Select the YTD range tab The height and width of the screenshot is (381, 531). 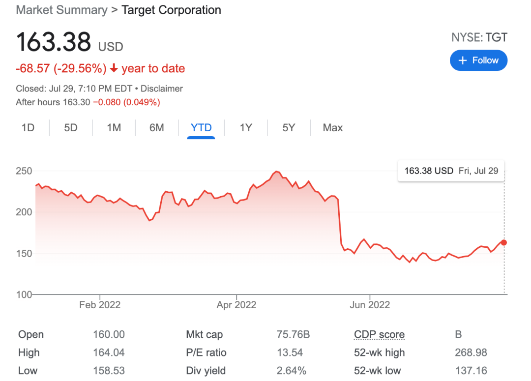click(201, 128)
